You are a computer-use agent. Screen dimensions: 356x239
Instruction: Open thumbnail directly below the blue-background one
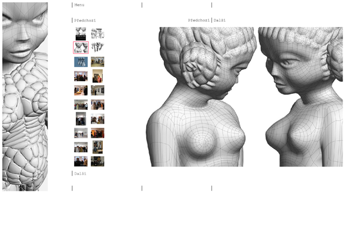[80, 76]
